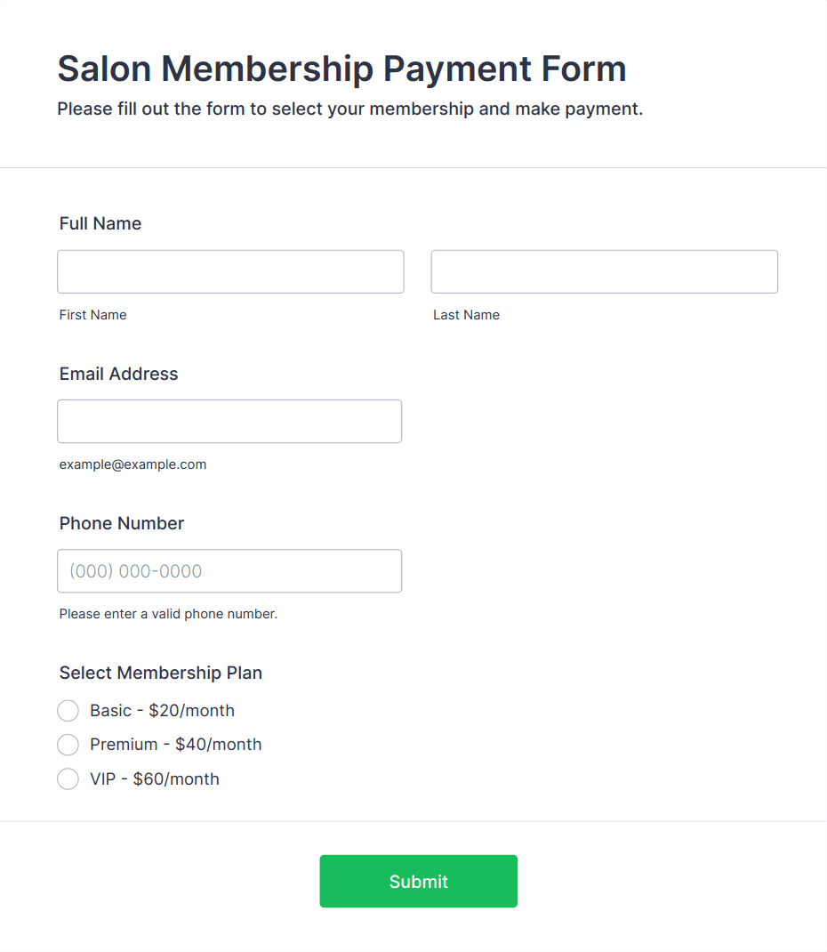Select the Basic plan radio circle
The height and width of the screenshot is (952, 827).
(x=68, y=711)
